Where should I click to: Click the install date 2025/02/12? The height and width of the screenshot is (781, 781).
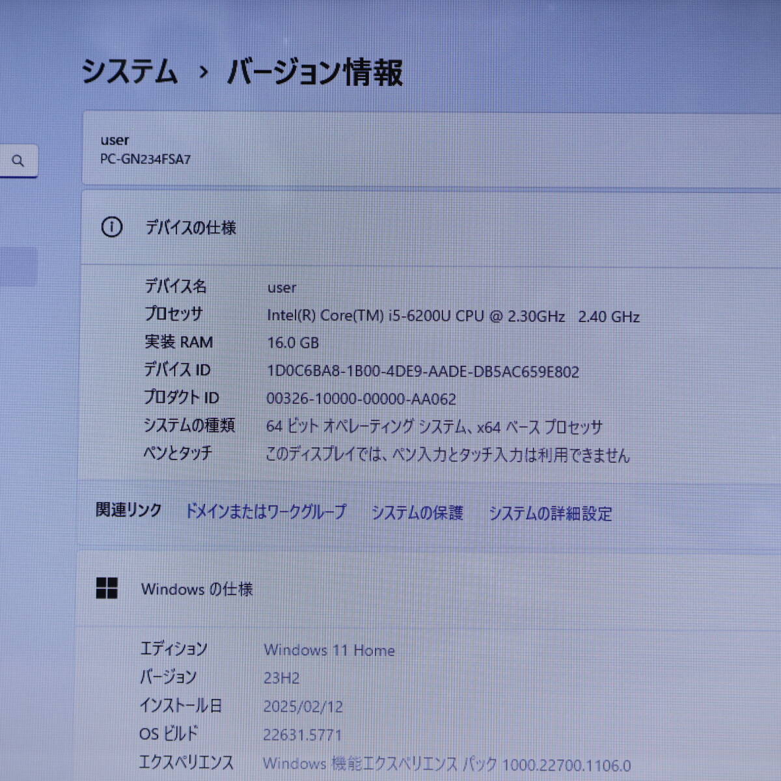coord(303,707)
